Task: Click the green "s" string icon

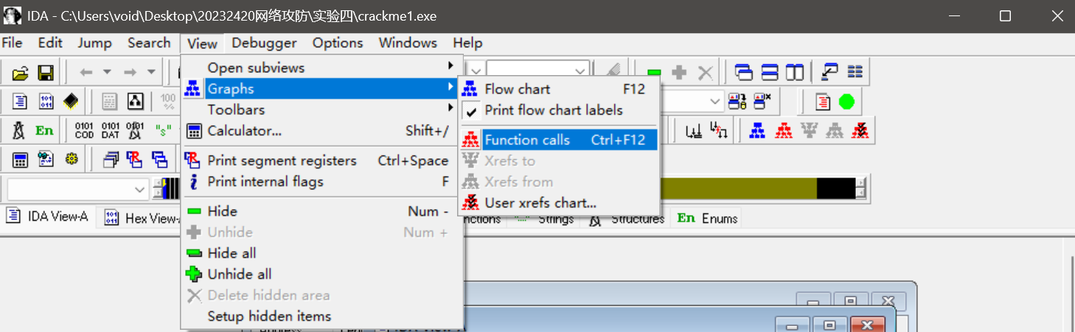Action: point(162,130)
